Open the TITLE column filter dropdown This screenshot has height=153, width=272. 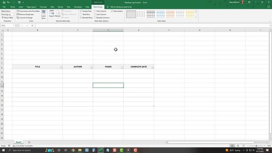(61, 67)
